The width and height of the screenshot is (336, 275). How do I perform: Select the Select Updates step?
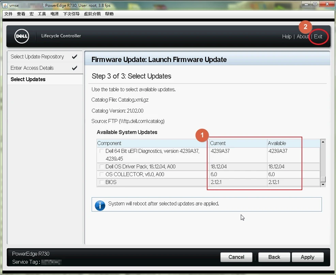tap(45, 79)
